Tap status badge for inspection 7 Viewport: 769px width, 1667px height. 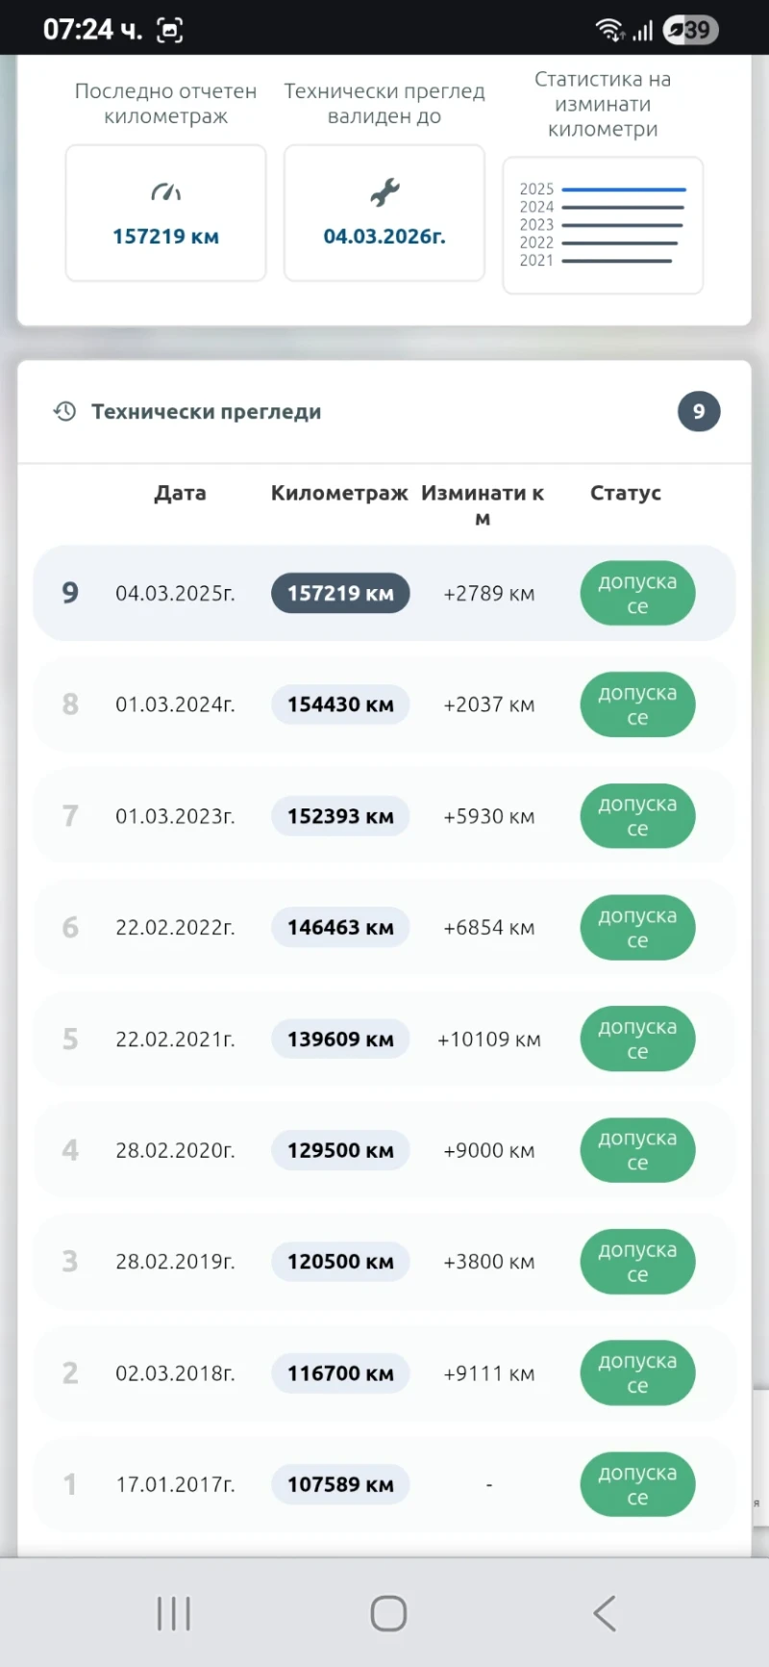click(x=637, y=816)
